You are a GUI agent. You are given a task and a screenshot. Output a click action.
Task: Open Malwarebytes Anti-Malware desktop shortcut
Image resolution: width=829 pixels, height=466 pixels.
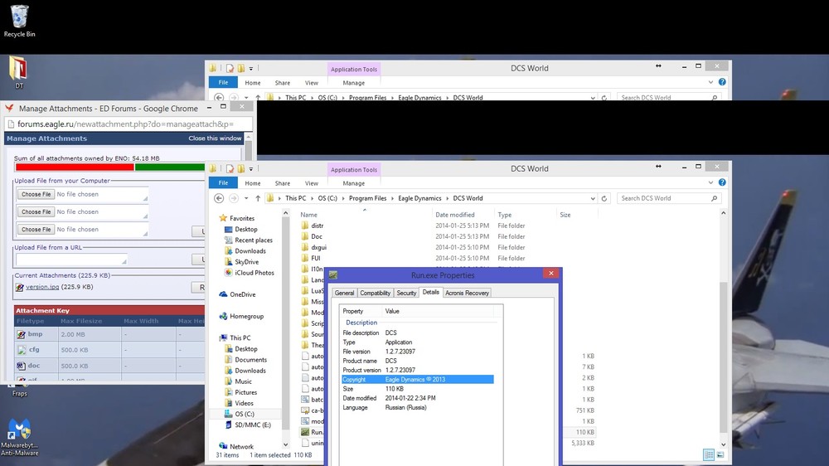point(20,437)
